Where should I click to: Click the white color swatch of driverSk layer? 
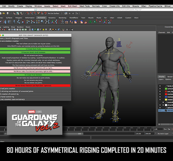tap(166, 105)
